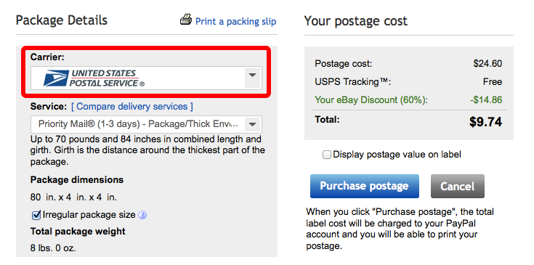534x265 pixels.
Task: Click the Irregular package size label text
Action: 89,215
